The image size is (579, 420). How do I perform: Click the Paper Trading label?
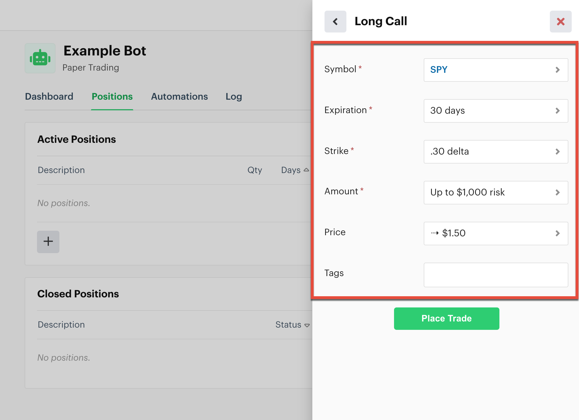91,68
